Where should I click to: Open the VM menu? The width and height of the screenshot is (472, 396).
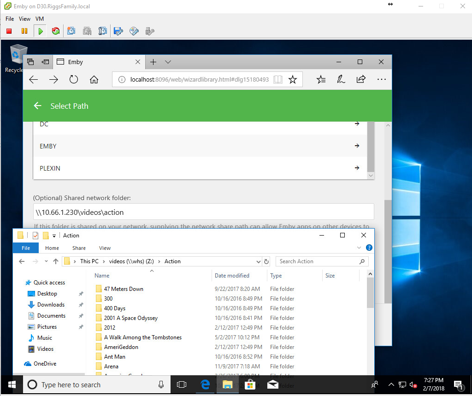point(40,19)
